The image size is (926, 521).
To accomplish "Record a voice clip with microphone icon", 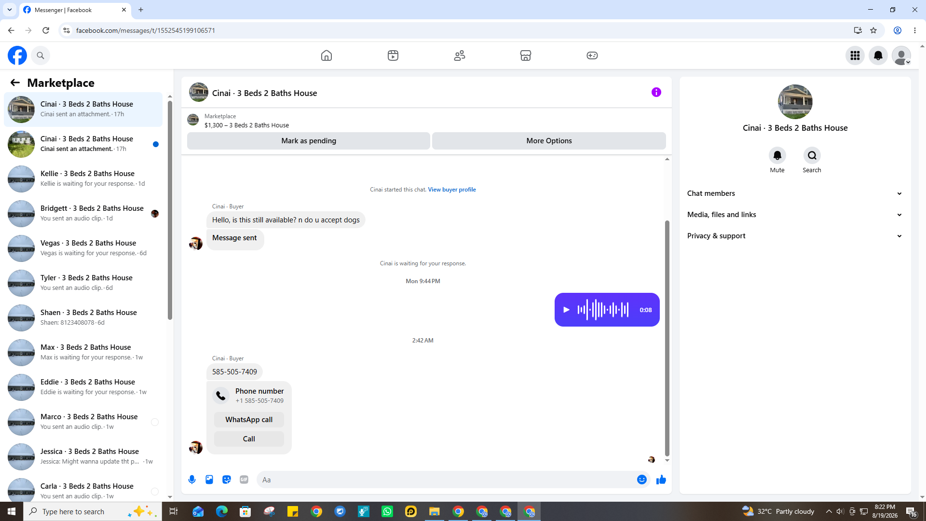I will [192, 480].
